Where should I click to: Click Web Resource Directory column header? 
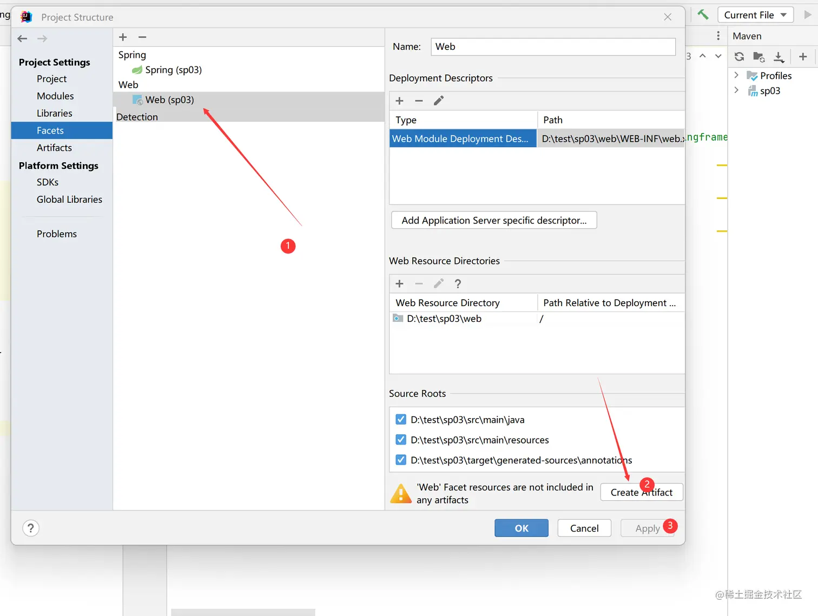pyautogui.click(x=463, y=303)
